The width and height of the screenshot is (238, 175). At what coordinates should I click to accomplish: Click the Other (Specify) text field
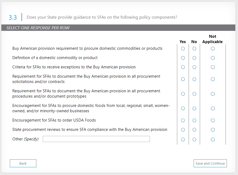(x=96, y=139)
